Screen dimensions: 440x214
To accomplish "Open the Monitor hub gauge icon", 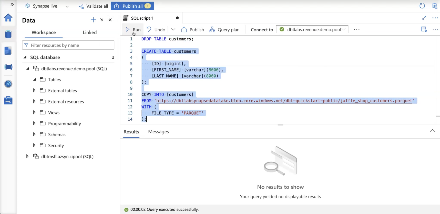I will click(x=8, y=84).
